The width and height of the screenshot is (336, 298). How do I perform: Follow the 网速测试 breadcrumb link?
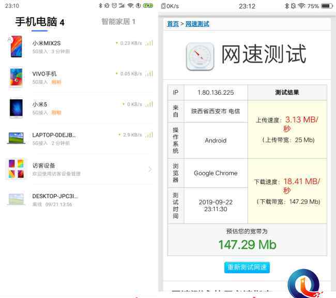tap(197, 24)
